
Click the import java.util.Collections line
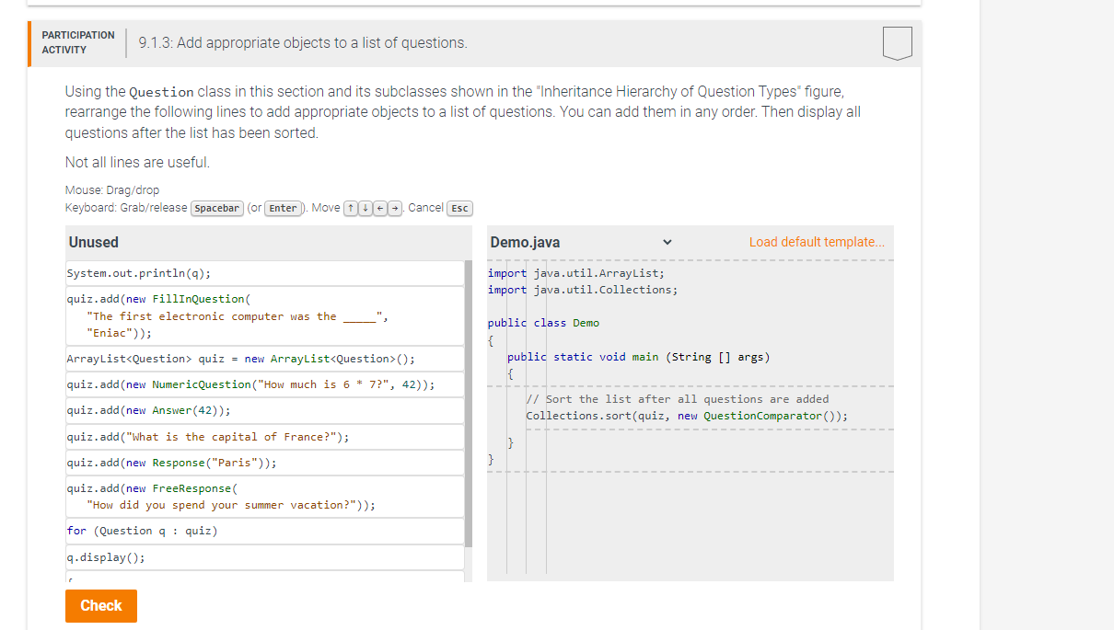coord(583,290)
